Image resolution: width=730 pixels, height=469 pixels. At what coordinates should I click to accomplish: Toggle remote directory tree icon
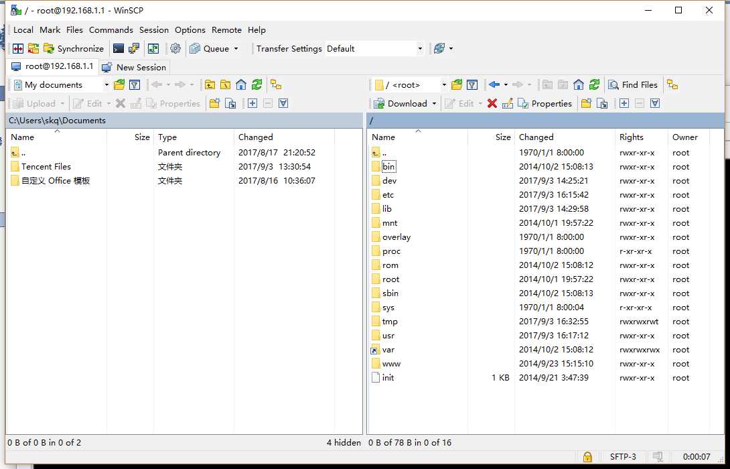(x=672, y=85)
